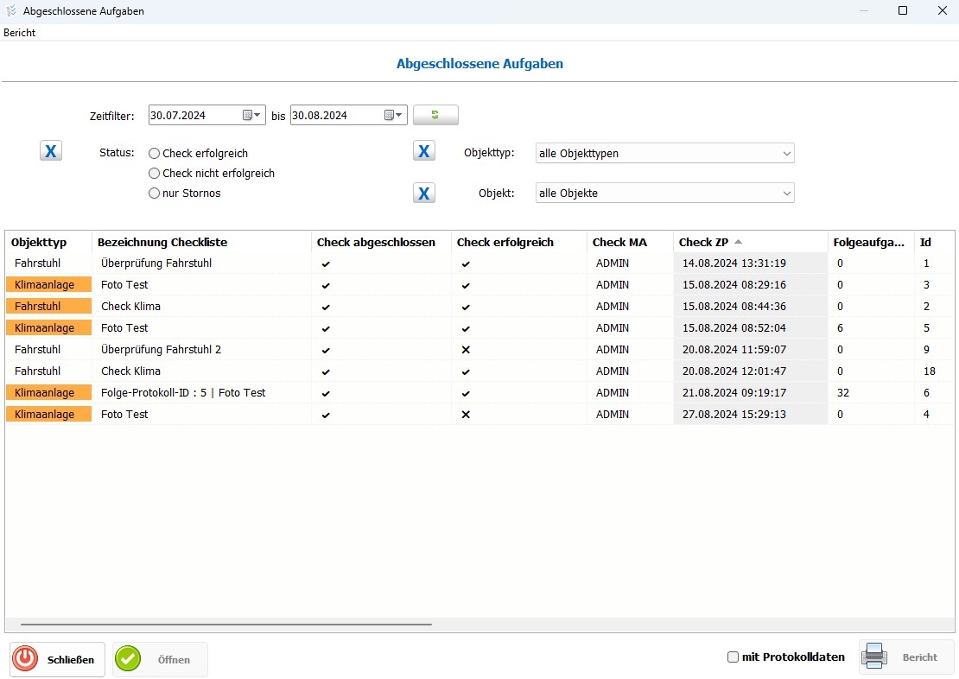
Task: Open calendar picker for end date 30.08.2024
Action: [x=394, y=115]
